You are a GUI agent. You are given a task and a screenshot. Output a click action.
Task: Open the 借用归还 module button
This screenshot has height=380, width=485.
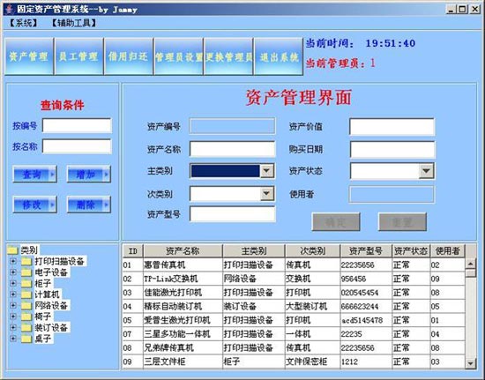[x=129, y=56]
